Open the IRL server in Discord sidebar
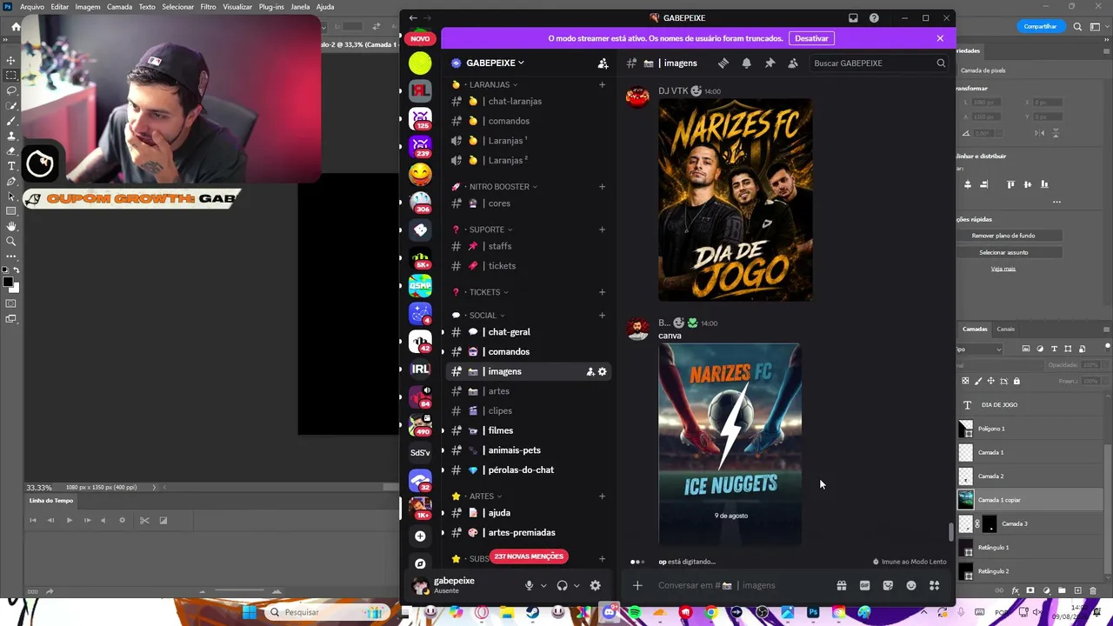Viewport: 1113px width, 626px height. [x=420, y=369]
